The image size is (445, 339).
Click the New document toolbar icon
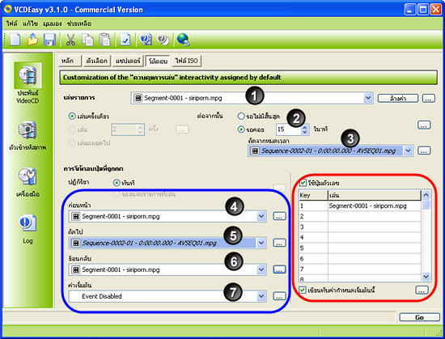[15, 39]
